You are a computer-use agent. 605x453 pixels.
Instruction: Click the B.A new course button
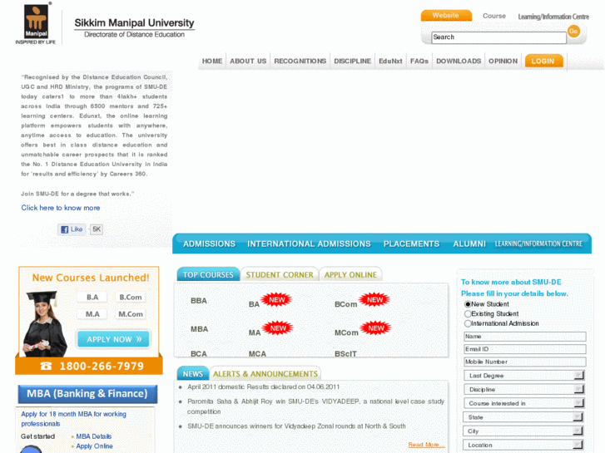click(92, 298)
